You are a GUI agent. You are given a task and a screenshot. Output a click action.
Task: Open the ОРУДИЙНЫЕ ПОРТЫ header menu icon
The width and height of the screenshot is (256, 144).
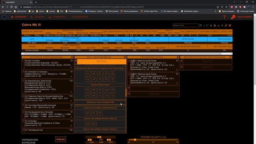coord(178,57)
